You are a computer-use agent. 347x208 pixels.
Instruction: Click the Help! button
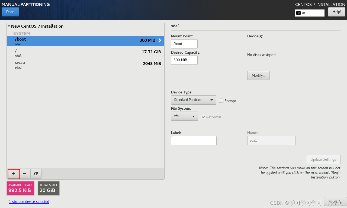[x=336, y=12]
